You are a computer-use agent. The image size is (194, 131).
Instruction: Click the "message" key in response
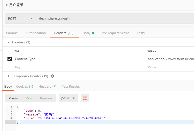pos(32,114)
